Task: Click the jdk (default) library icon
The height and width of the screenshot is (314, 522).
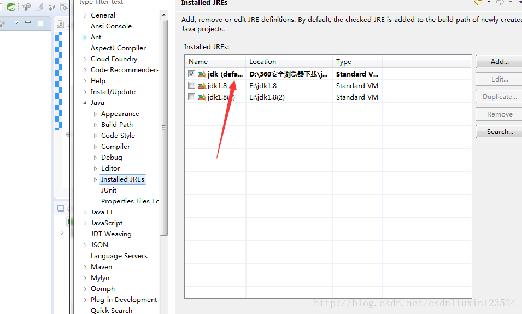Action: 202,74
